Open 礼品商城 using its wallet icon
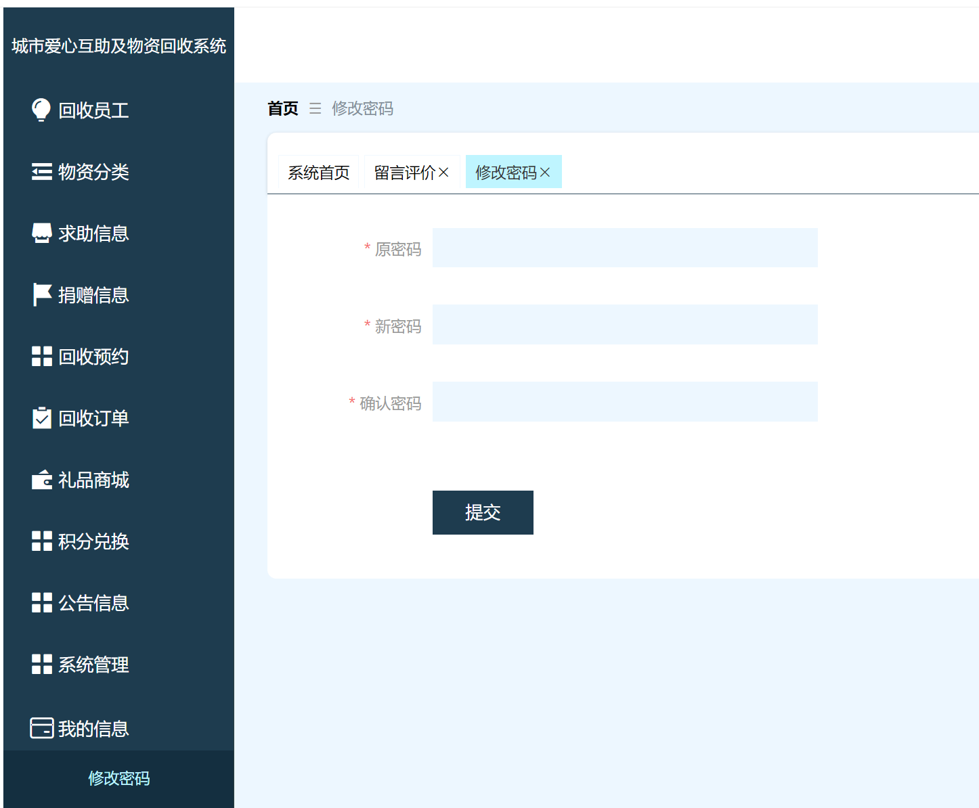This screenshot has width=979, height=808. 41,480
